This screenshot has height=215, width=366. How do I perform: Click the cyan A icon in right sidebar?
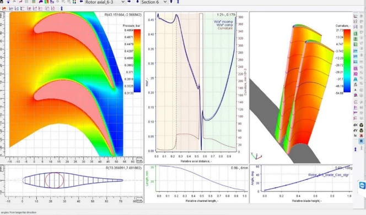[356, 79]
